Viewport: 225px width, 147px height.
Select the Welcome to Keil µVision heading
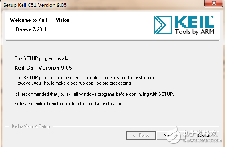40,20
